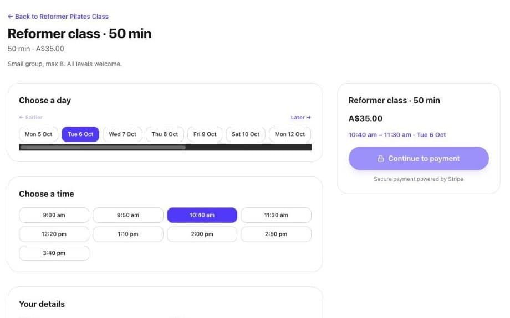
Task: Click the Reformer class page heading
Action: click(x=79, y=34)
